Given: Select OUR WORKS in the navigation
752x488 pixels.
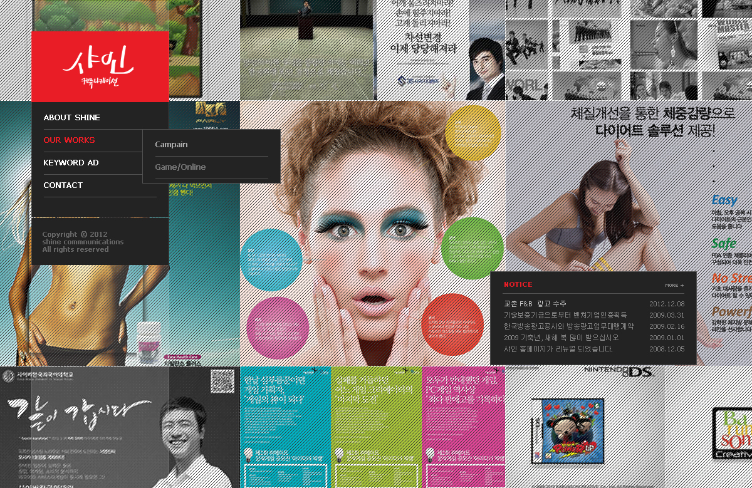Looking at the screenshot, I should tap(69, 140).
